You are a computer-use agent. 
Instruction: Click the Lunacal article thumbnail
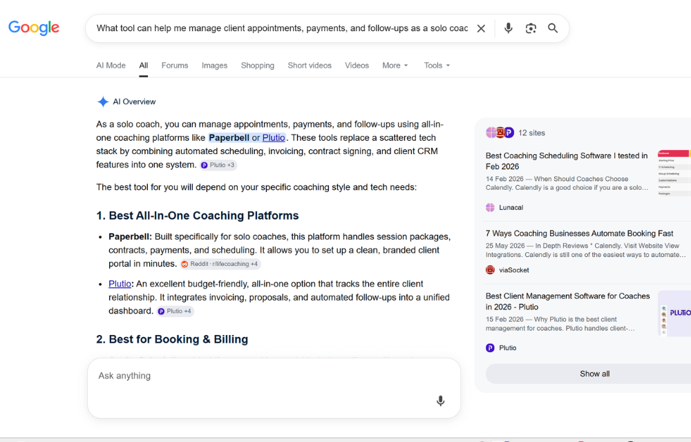[x=674, y=173]
